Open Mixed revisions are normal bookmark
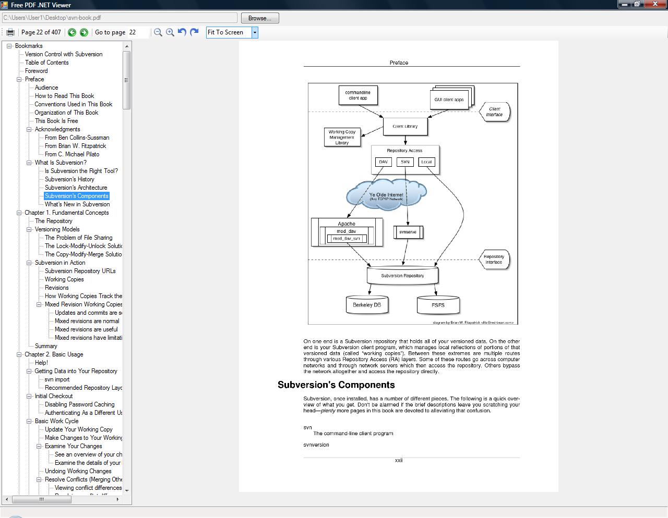Viewport: 668px width, 518px height. pos(87,321)
